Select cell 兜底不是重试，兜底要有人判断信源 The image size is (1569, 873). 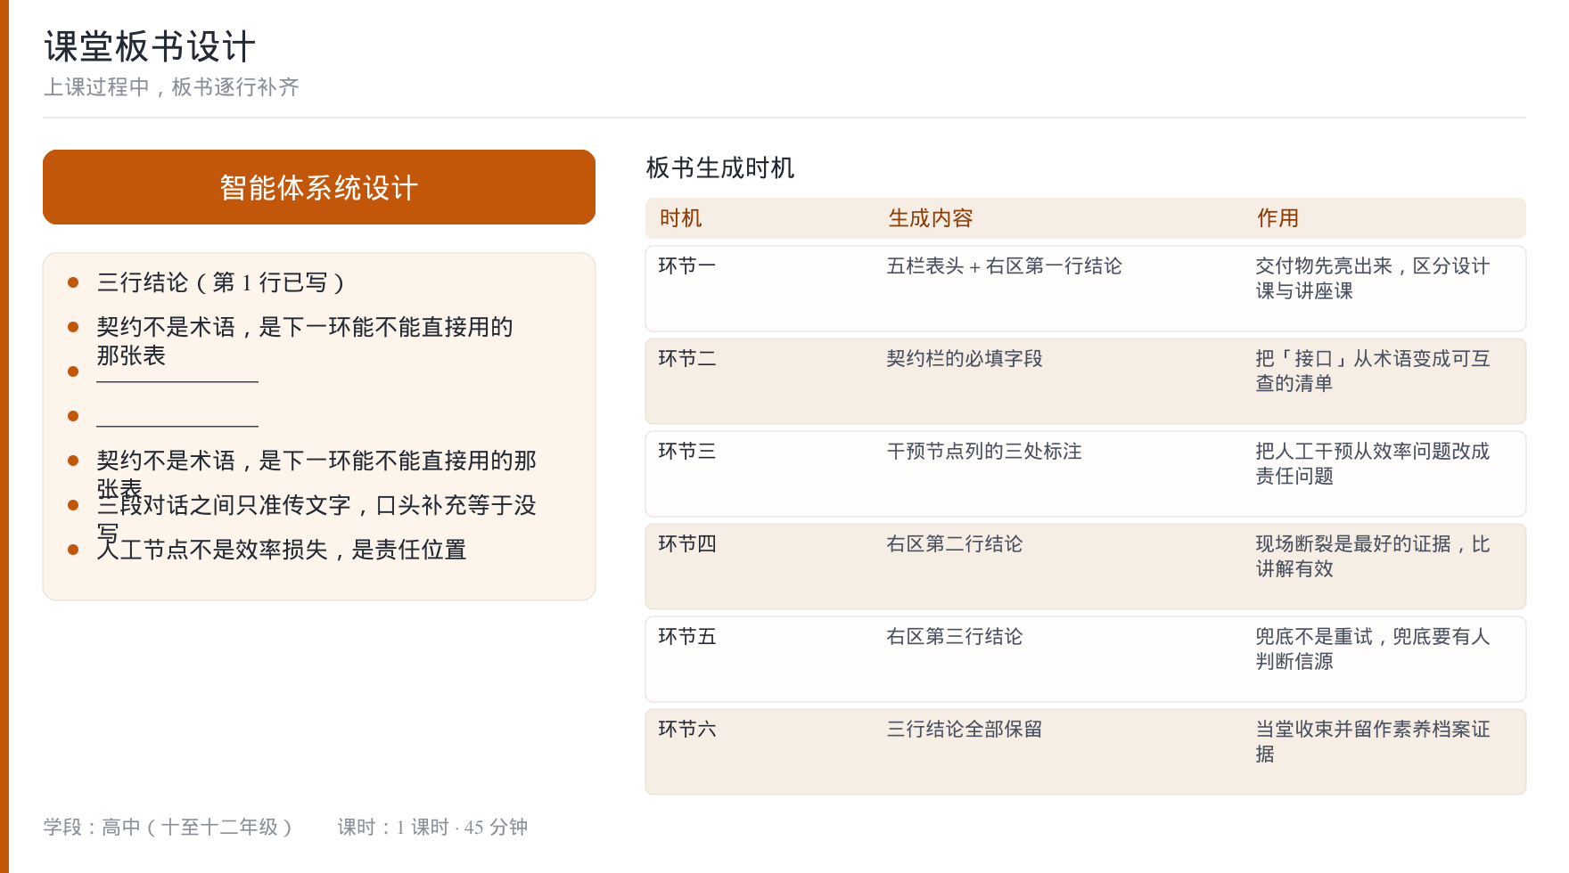[1373, 649]
